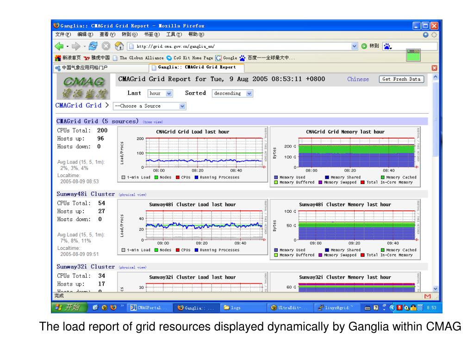This screenshot has width=474, height=356.
Task: Open the Baidu paw search engine icon
Action: coord(387,46)
